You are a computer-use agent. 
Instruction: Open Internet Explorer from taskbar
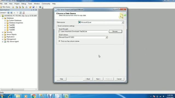pyautogui.click(x=10, y=96)
